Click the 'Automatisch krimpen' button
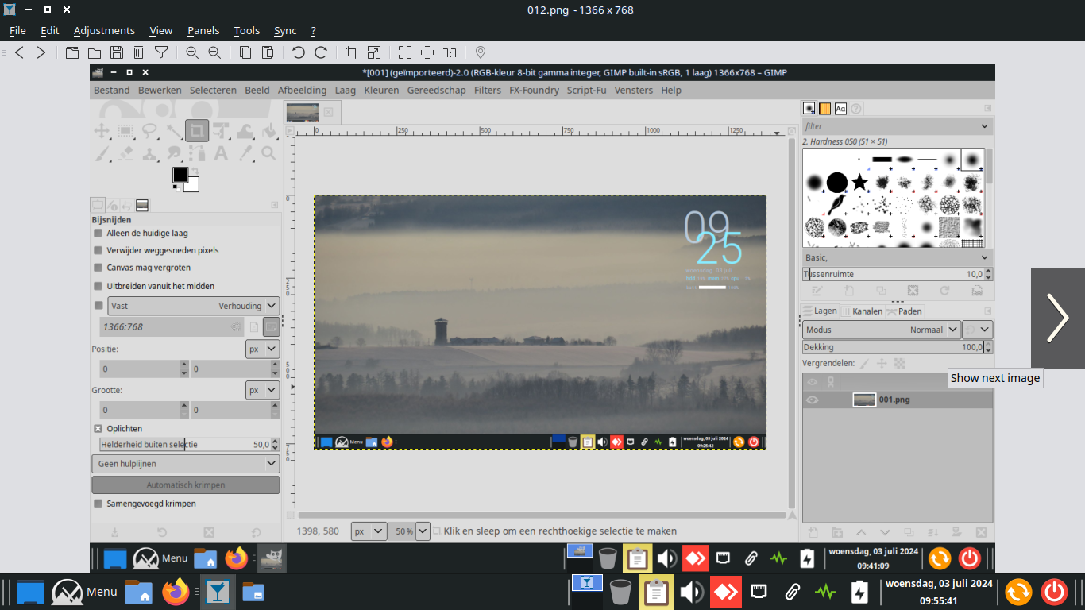 [x=186, y=485]
